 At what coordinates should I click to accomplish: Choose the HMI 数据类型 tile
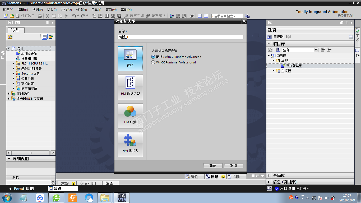pyautogui.click(x=130, y=87)
